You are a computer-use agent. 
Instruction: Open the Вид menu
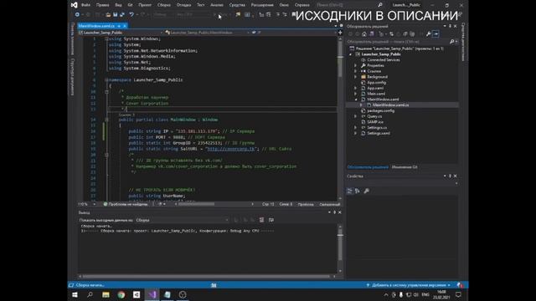point(118,5)
